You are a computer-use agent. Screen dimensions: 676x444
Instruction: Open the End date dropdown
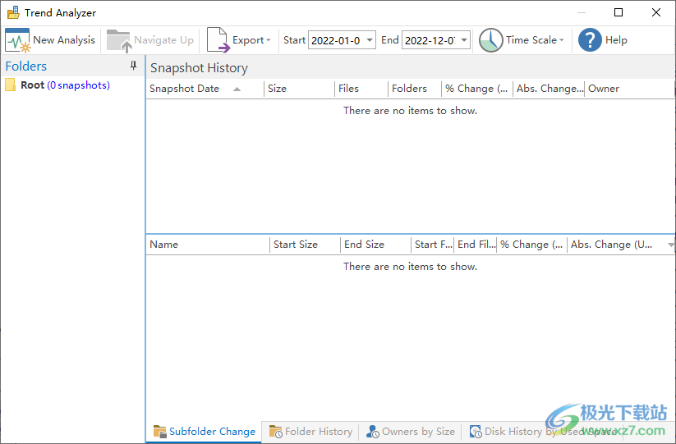tap(464, 40)
